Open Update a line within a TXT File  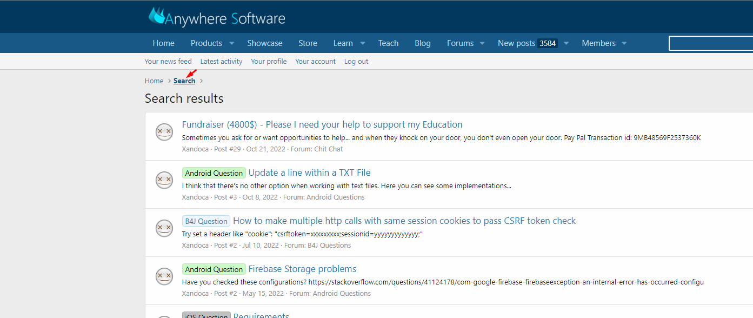(309, 173)
